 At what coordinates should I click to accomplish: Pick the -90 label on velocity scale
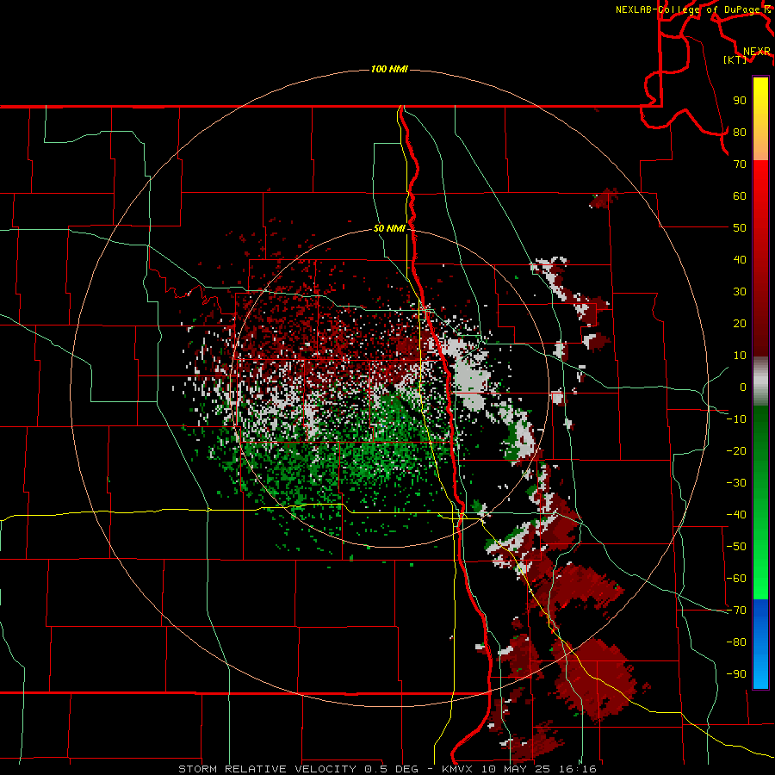(x=736, y=674)
